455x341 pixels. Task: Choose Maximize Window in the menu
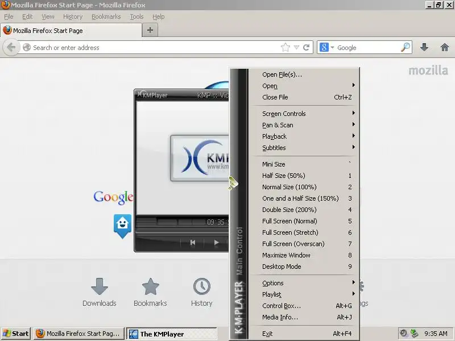click(x=305, y=255)
